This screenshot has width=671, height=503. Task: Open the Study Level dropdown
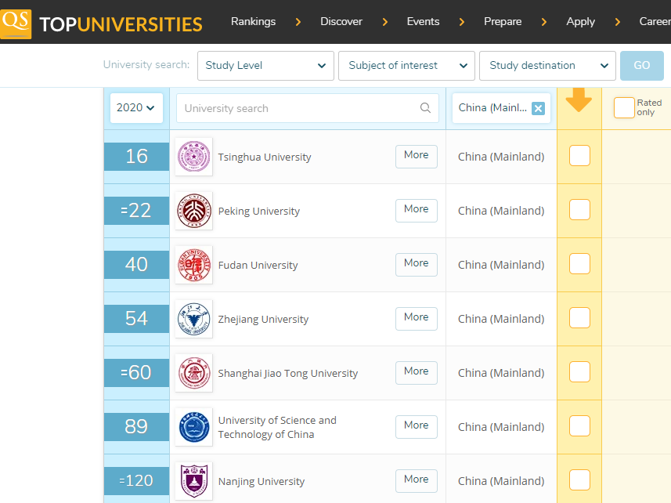tap(265, 66)
